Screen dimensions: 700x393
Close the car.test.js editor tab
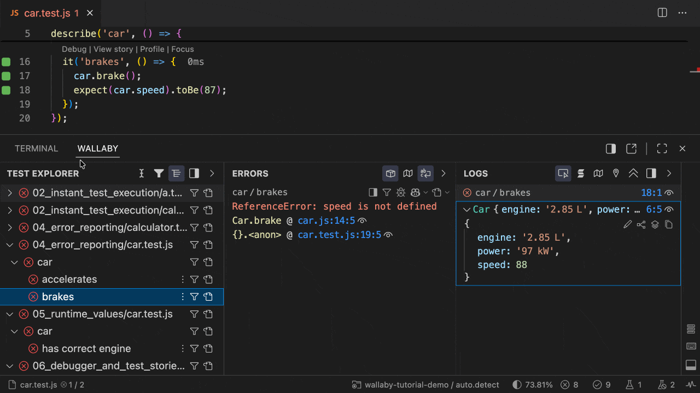tap(90, 13)
